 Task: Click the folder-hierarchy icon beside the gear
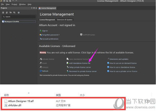(x=14, y=12)
